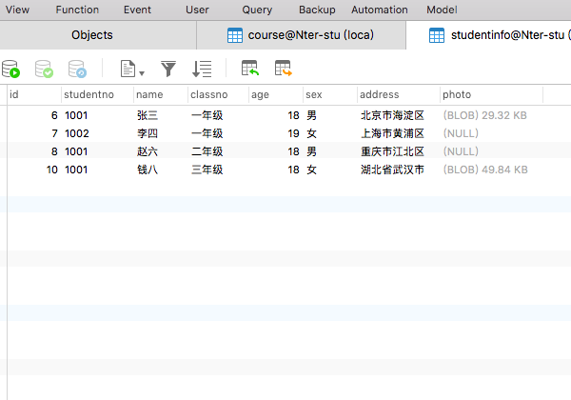
Task: Click the id cell 10
Action: pyautogui.click(x=52, y=170)
